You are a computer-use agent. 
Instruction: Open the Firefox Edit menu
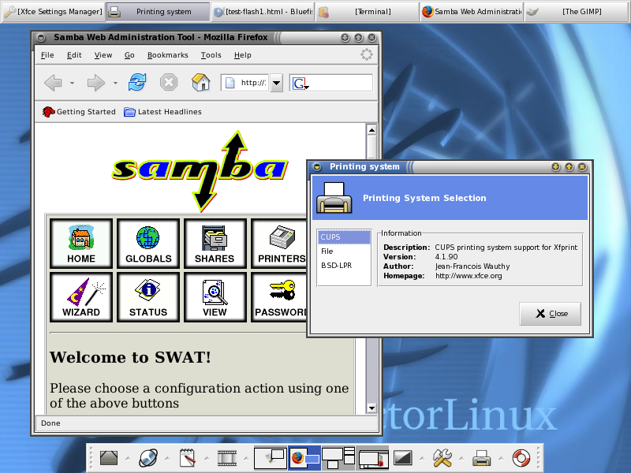74,55
